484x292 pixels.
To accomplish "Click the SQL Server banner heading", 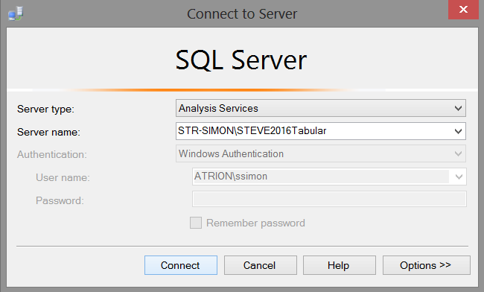I will (x=241, y=60).
